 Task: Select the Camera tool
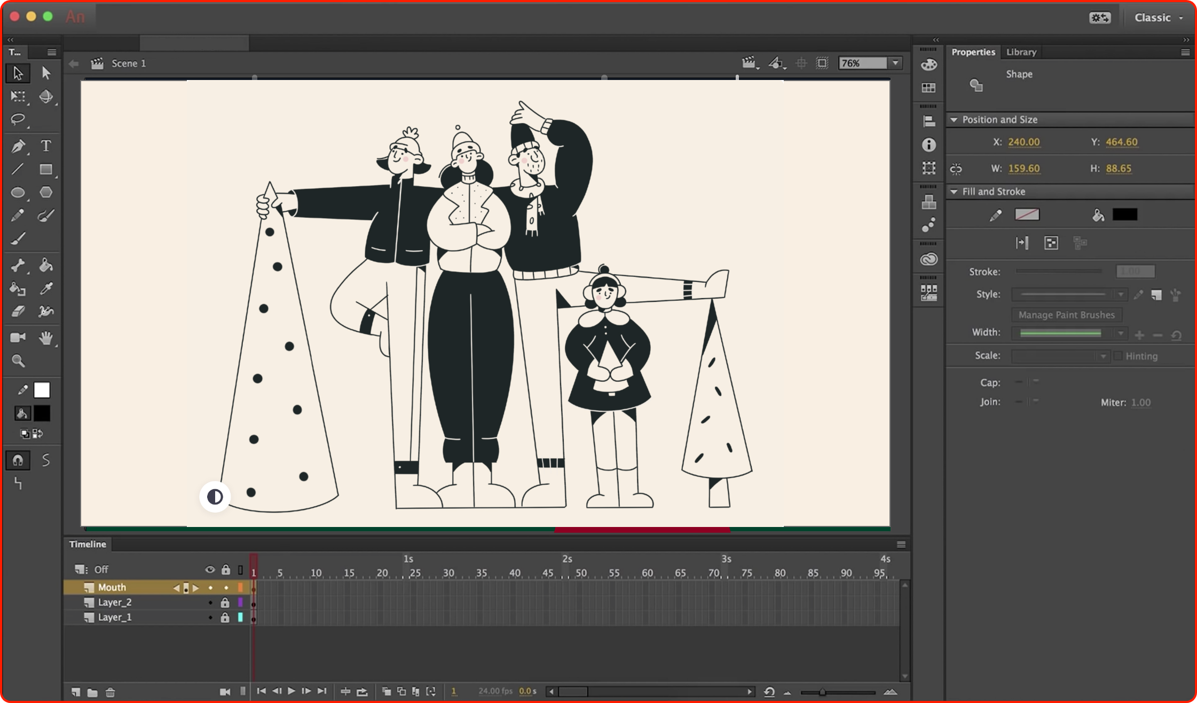tap(18, 338)
